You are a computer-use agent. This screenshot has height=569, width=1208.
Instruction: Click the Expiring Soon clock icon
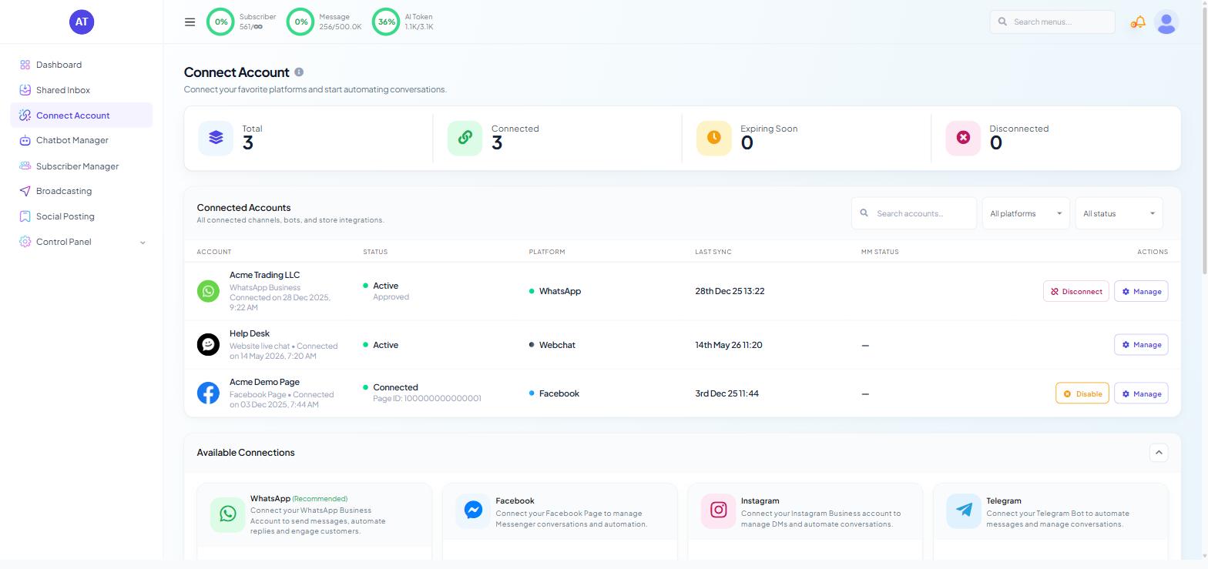click(x=714, y=138)
